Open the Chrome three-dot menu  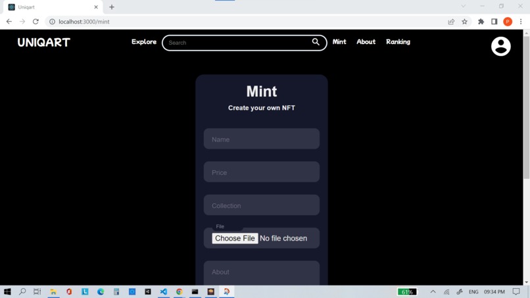tap(521, 22)
